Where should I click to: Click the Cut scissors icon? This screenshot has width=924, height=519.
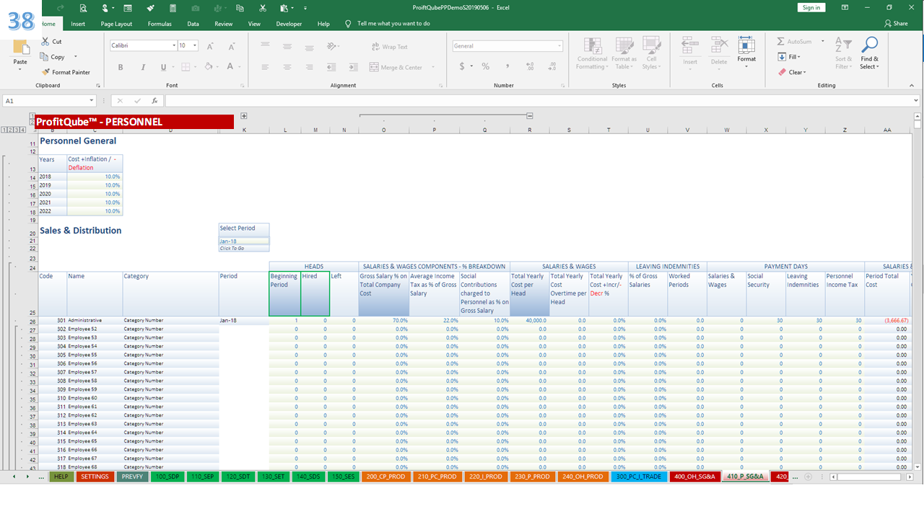pyautogui.click(x=45, y=42)
